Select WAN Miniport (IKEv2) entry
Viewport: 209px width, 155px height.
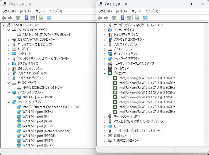(38, 112)
